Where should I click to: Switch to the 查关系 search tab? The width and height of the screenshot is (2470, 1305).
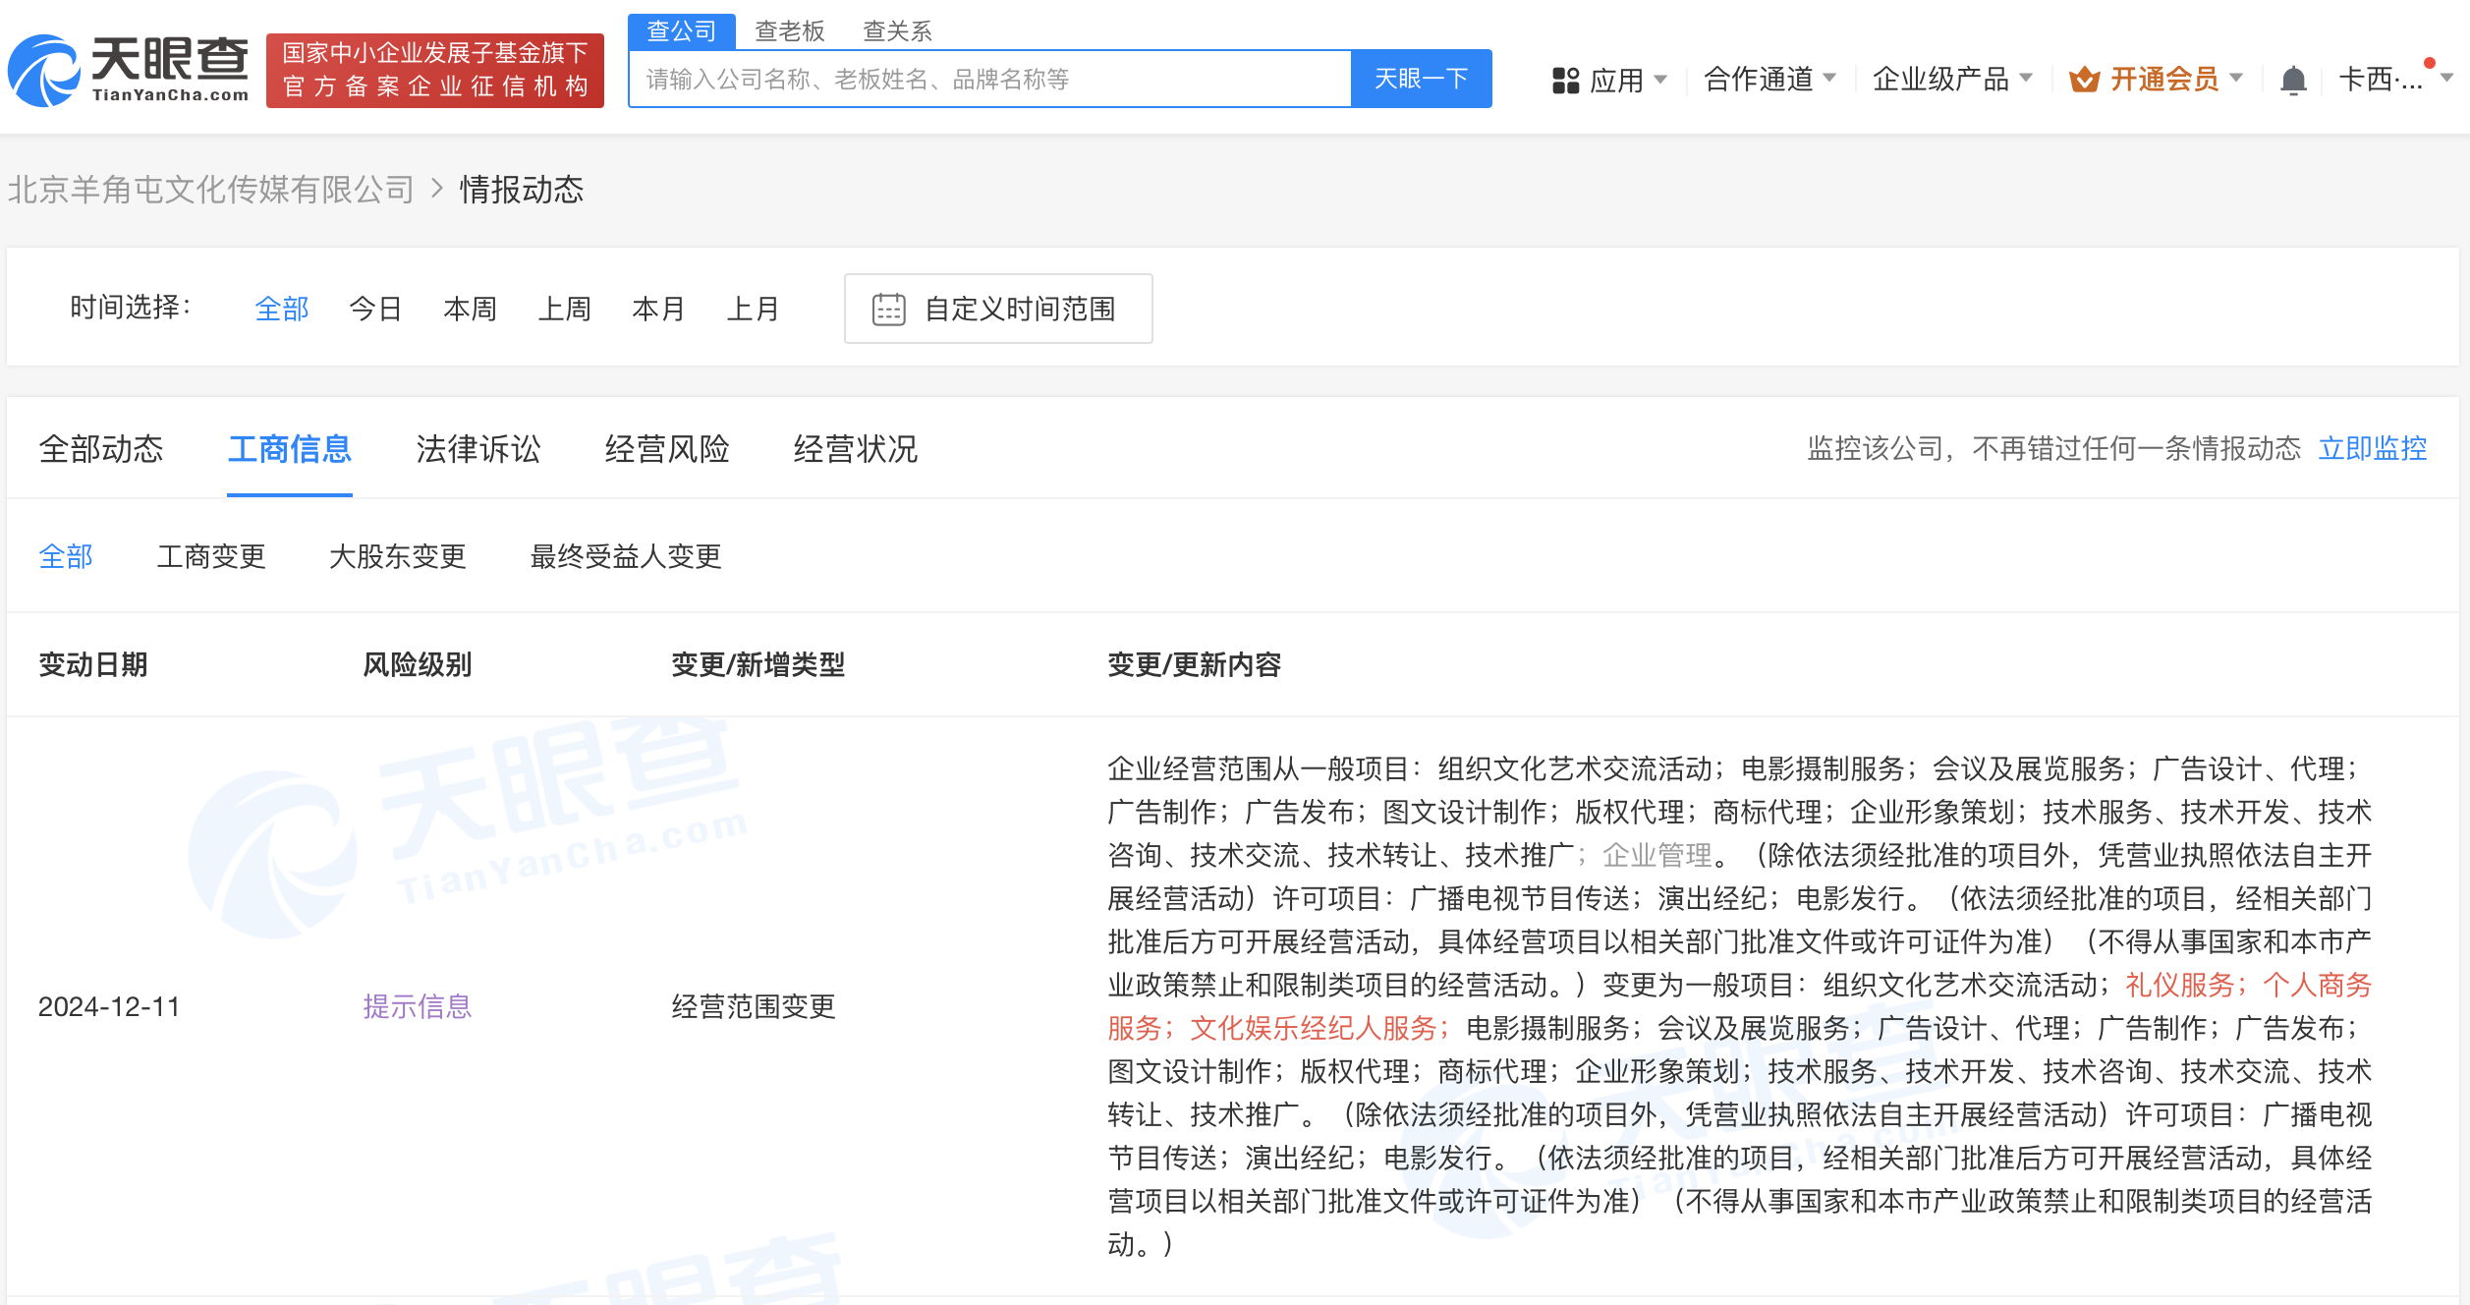[899, 30]
